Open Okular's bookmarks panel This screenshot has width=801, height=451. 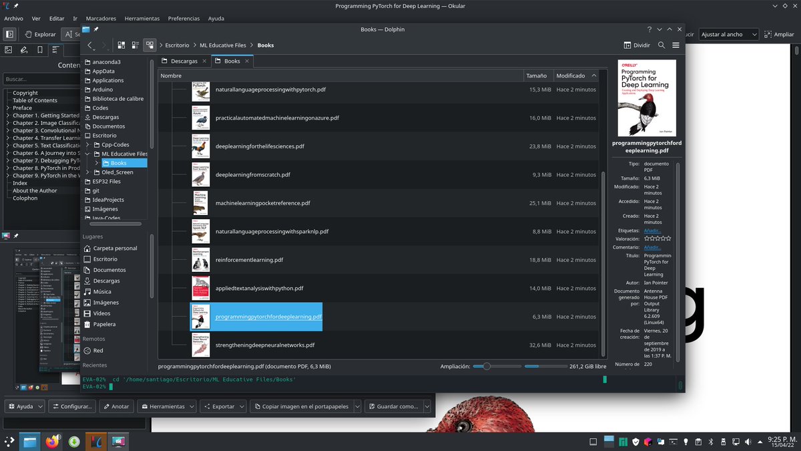click(40, 50)
